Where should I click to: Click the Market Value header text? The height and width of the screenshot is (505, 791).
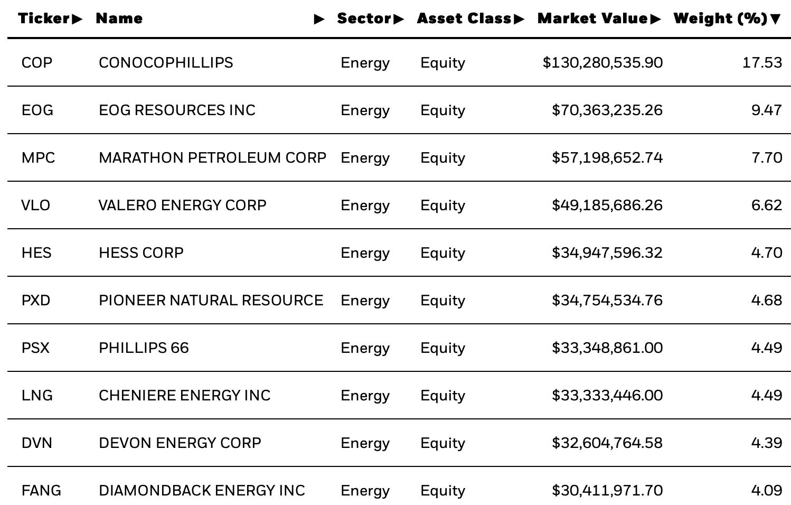coord(592,18)
